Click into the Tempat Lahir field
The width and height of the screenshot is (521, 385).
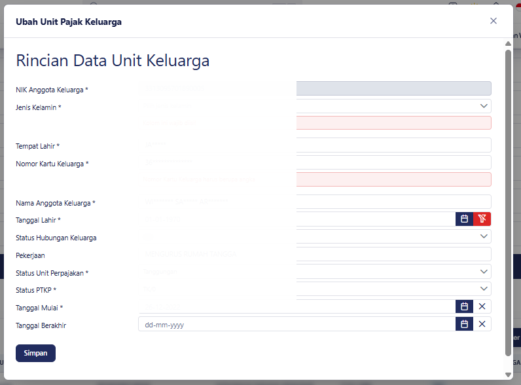(x=315, y=145)
